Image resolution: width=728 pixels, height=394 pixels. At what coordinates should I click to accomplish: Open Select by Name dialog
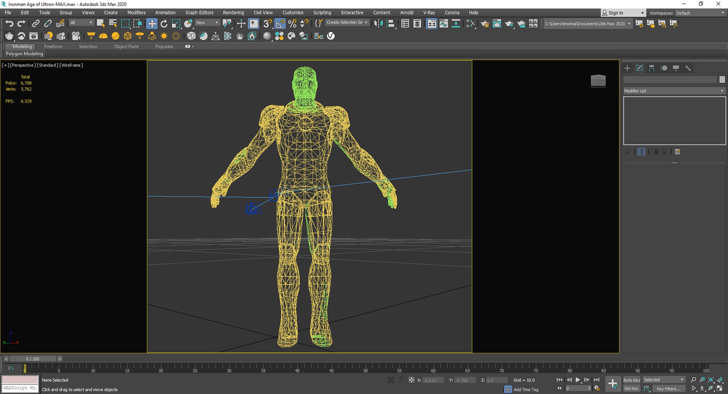point(113,24)
